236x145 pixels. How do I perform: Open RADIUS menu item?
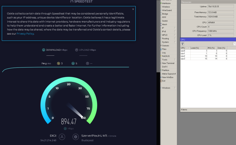166,56
